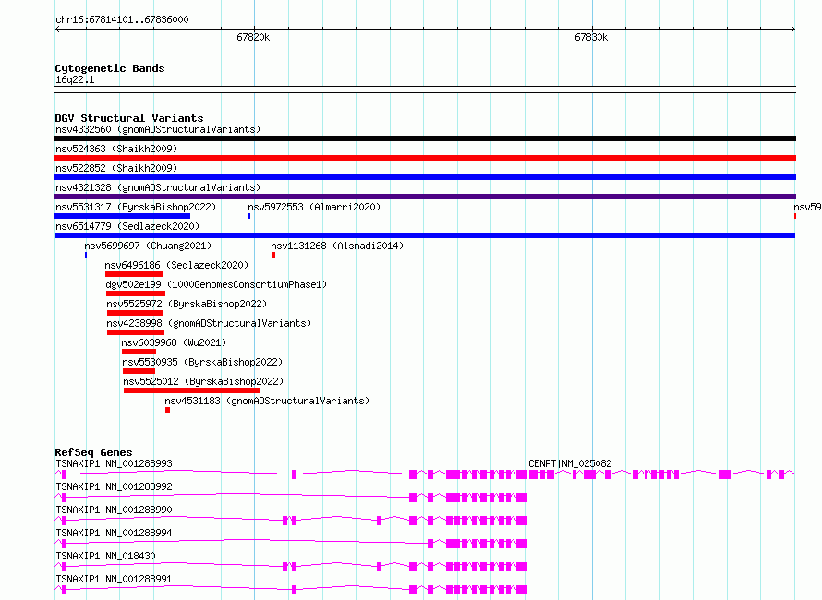822x600 pixels.
Task: Click the last exon of TSNAXIP1 NM_001288994
Action: 522,544
